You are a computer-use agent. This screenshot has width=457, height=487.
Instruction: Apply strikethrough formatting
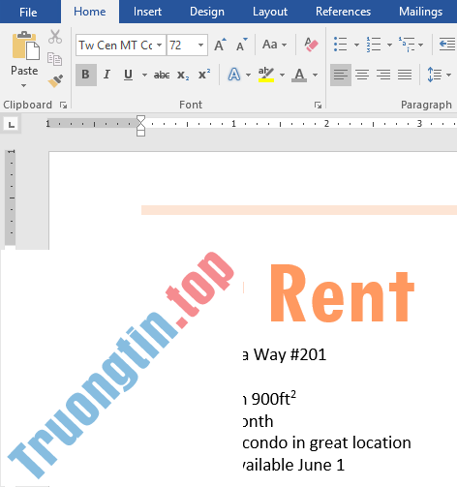click(162, 75)
